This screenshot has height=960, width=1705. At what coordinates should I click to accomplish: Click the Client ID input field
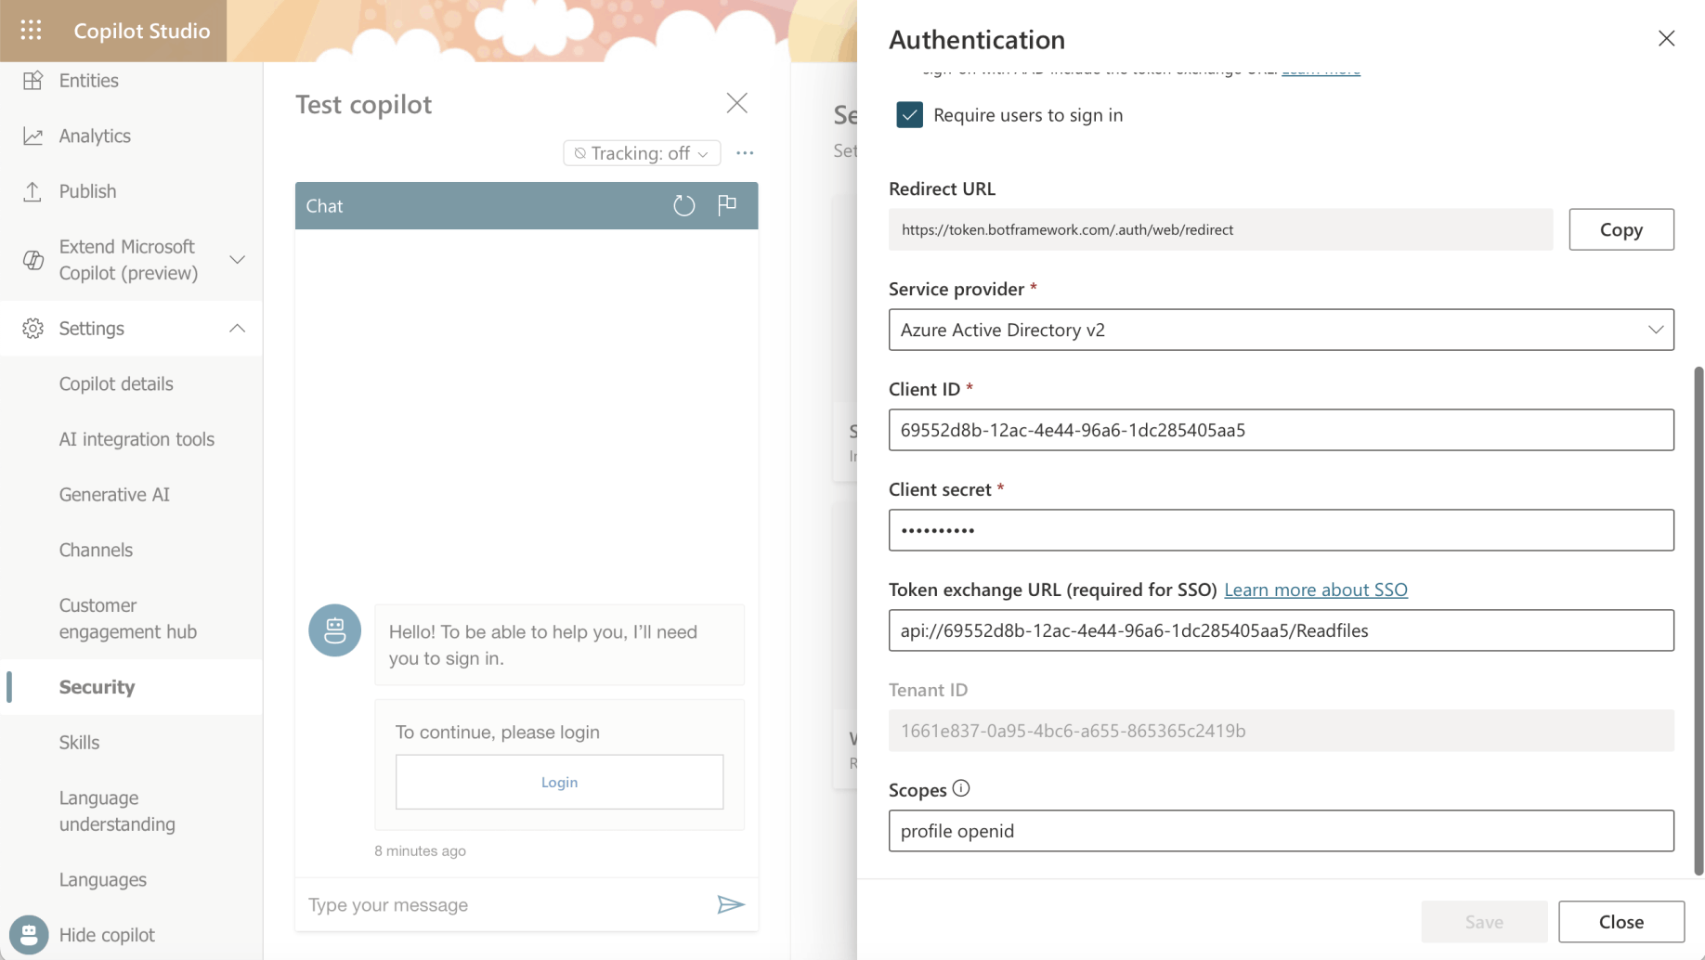(x=1281, y=430)
